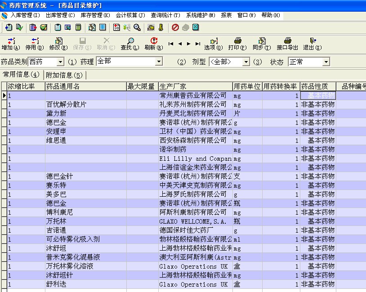
Task: Click the green calculator icon in top toolbar
Action: point(78,27)
